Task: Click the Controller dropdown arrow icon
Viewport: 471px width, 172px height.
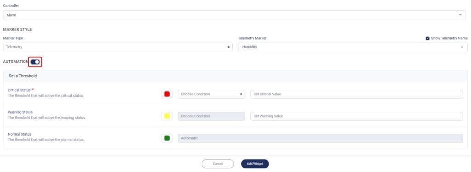Action: click(460, 15)
